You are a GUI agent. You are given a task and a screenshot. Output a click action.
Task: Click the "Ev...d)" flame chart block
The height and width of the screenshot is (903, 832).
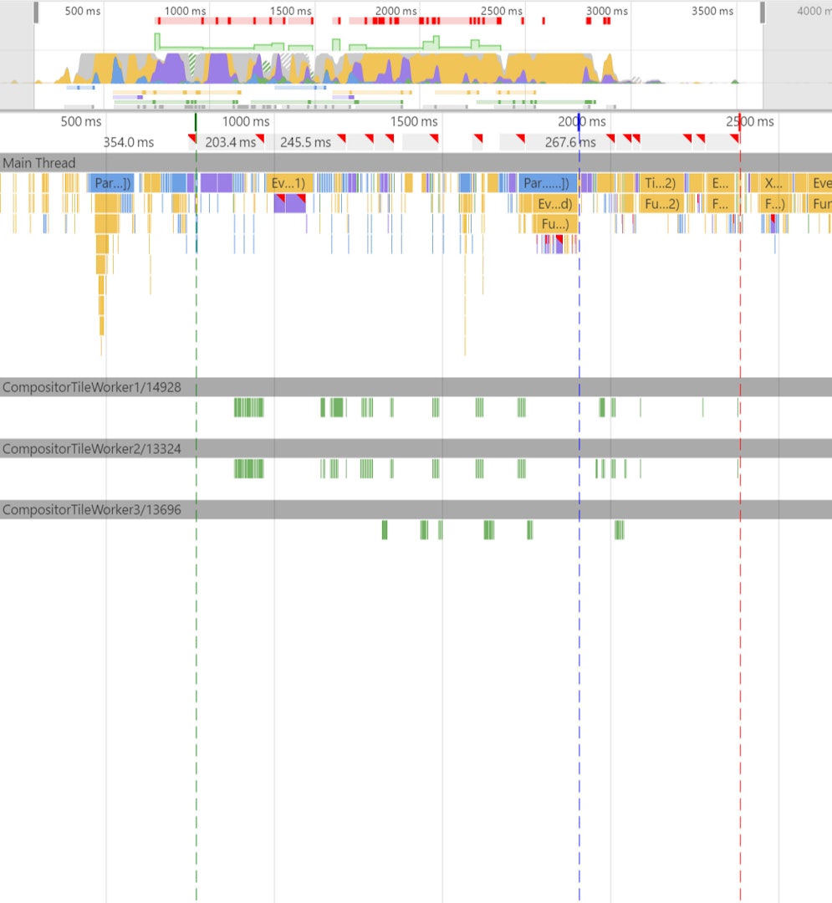pos(553,204)
